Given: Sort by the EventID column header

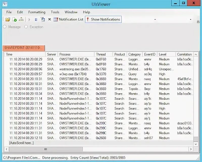Looking at the screenshot, I should coord(150,54).
